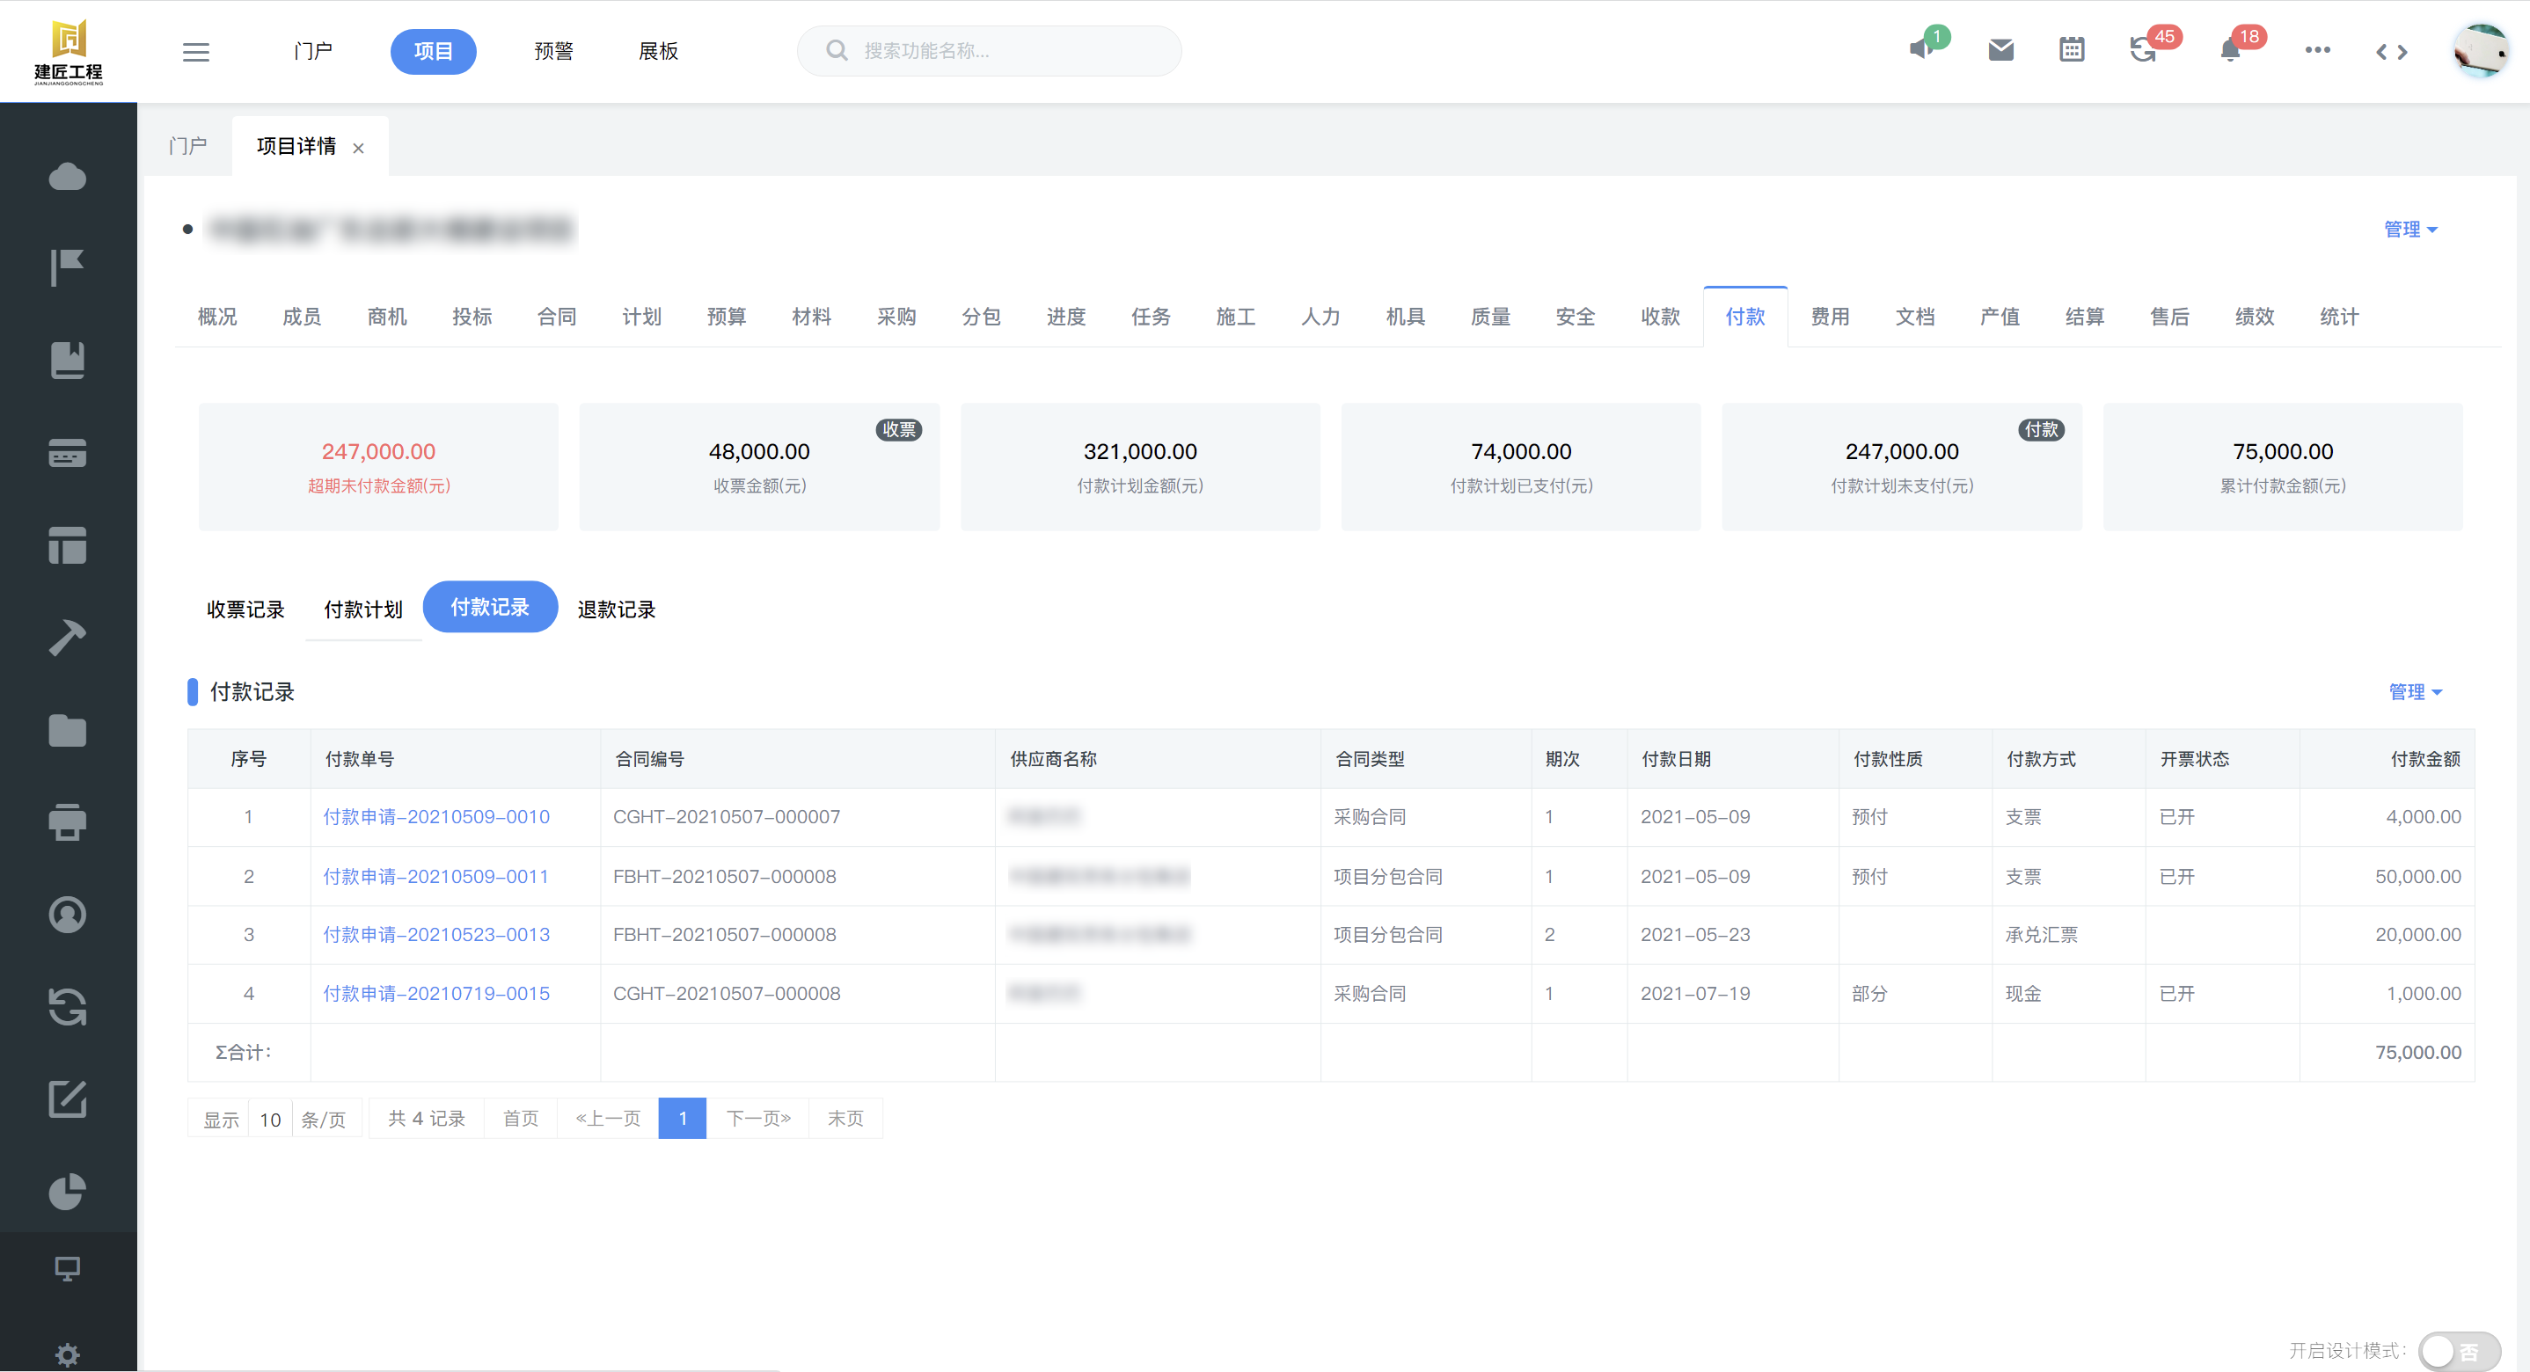The image size is (2530, 1372).
Task: Toggle the design mode switch
Action: coord(2458,1350)
